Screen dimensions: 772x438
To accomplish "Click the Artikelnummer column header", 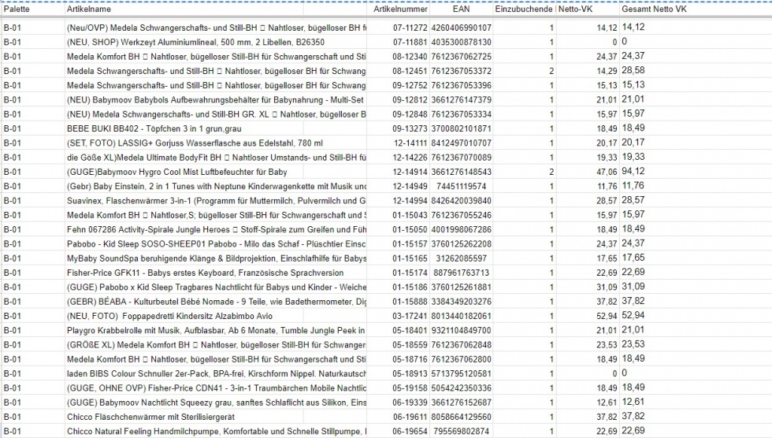I will coord(400,9).
